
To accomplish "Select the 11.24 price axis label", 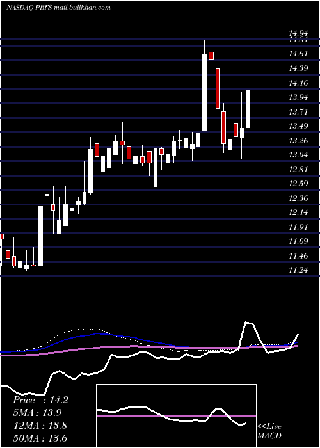I will pyautogui.click(x=298, y=269).
